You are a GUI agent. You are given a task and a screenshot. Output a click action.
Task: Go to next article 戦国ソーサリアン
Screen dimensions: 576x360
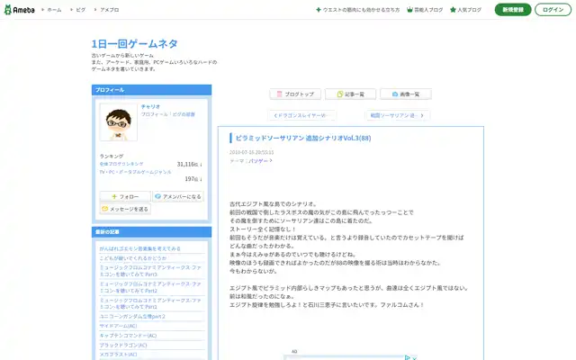[x=397, y=115]
